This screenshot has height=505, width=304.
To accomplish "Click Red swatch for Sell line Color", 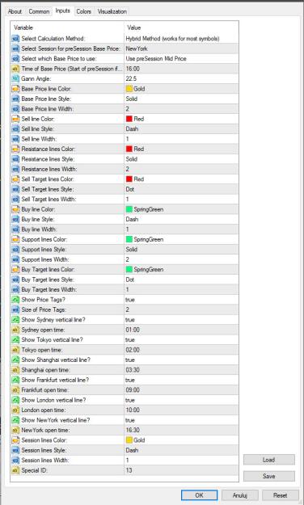I will (129, 119).
